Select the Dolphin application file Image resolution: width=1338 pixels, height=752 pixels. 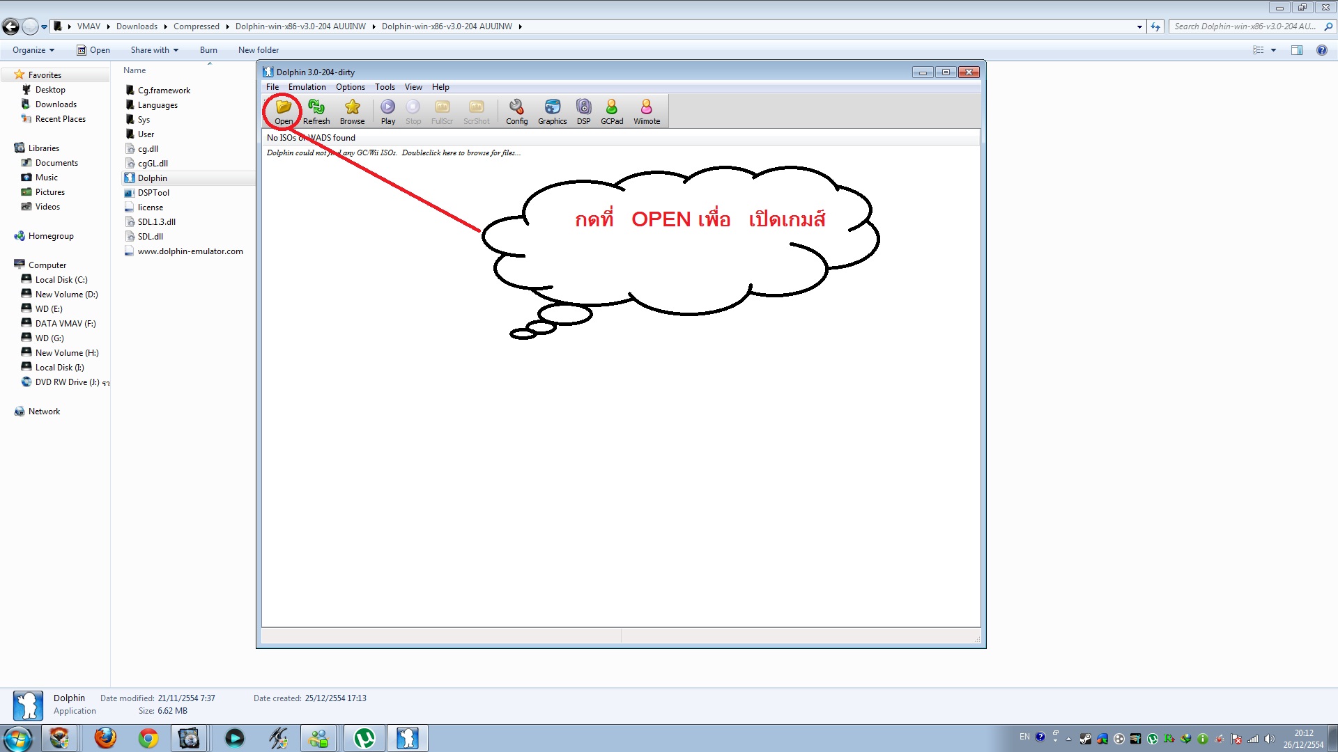[152, 178]
